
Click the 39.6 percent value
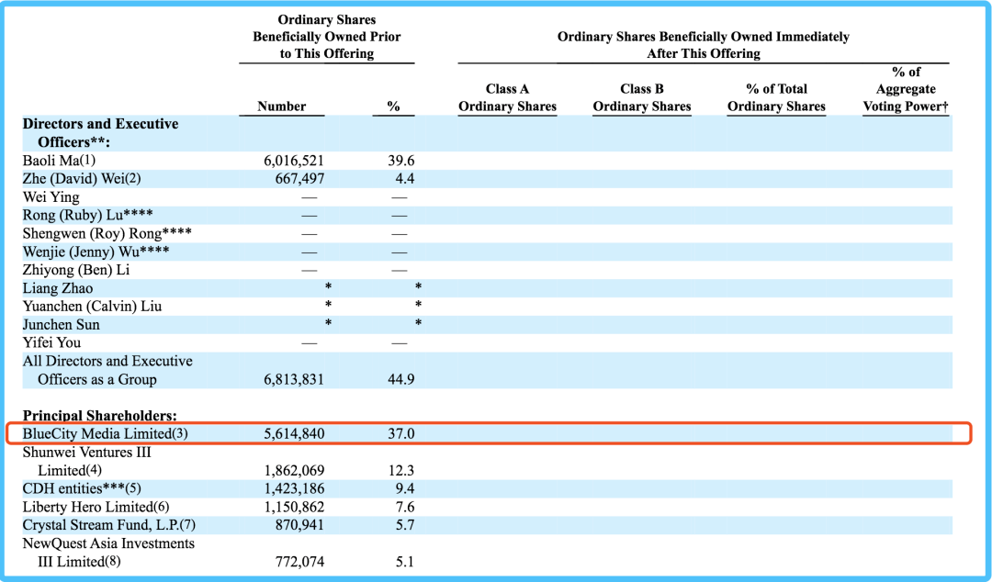point(401,161)
